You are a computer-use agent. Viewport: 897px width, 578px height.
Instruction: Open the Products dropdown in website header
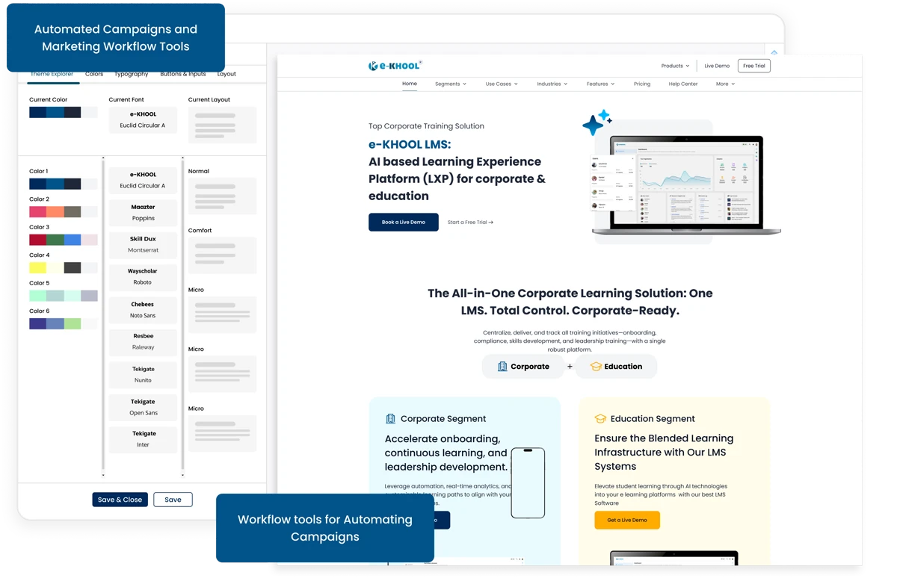(x=675, y=66)
